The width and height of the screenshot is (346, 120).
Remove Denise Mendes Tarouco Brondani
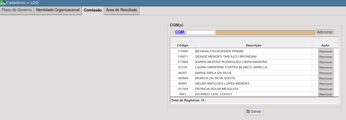pyautogui.click(x=326, y=57)
